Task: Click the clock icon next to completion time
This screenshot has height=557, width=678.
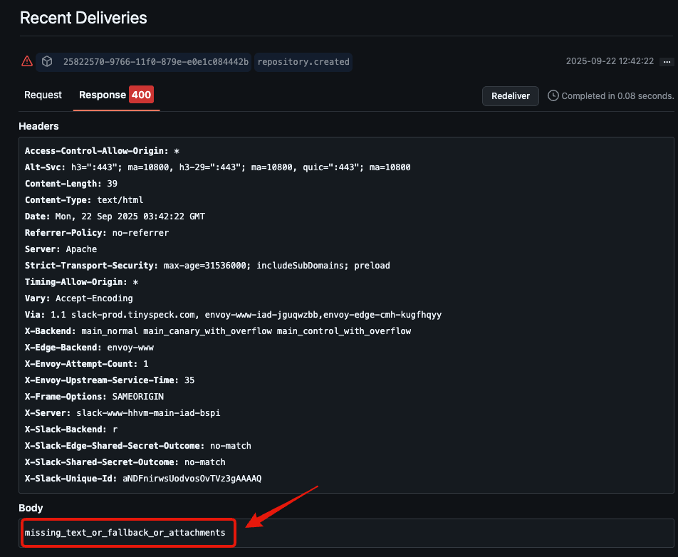Action: point(553,95)
